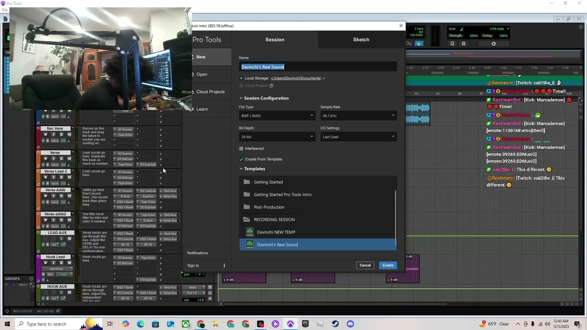Open AT Access insert on Rec Here track
Image resolution: width=587 pixels, height=330 pixels.
pyautogui.click(x=124, y=129)
